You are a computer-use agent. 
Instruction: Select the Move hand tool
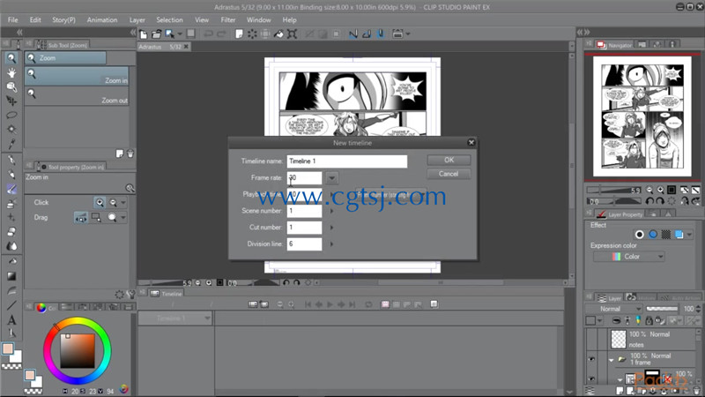click(11, 72)
